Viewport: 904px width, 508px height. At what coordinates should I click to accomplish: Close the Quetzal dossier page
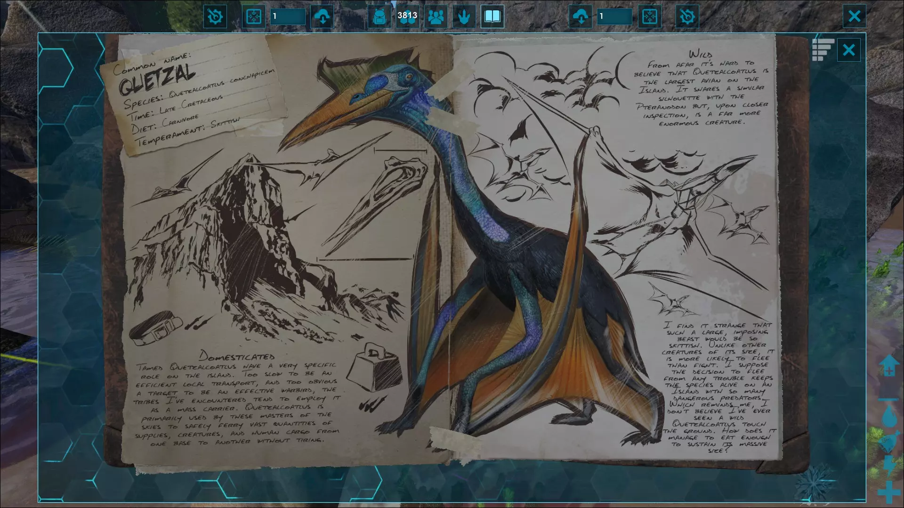pyautogui.click(x=848, y=50)
